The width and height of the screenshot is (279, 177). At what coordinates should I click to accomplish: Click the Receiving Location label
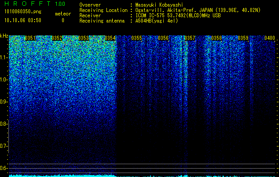(x=103, y=10)
